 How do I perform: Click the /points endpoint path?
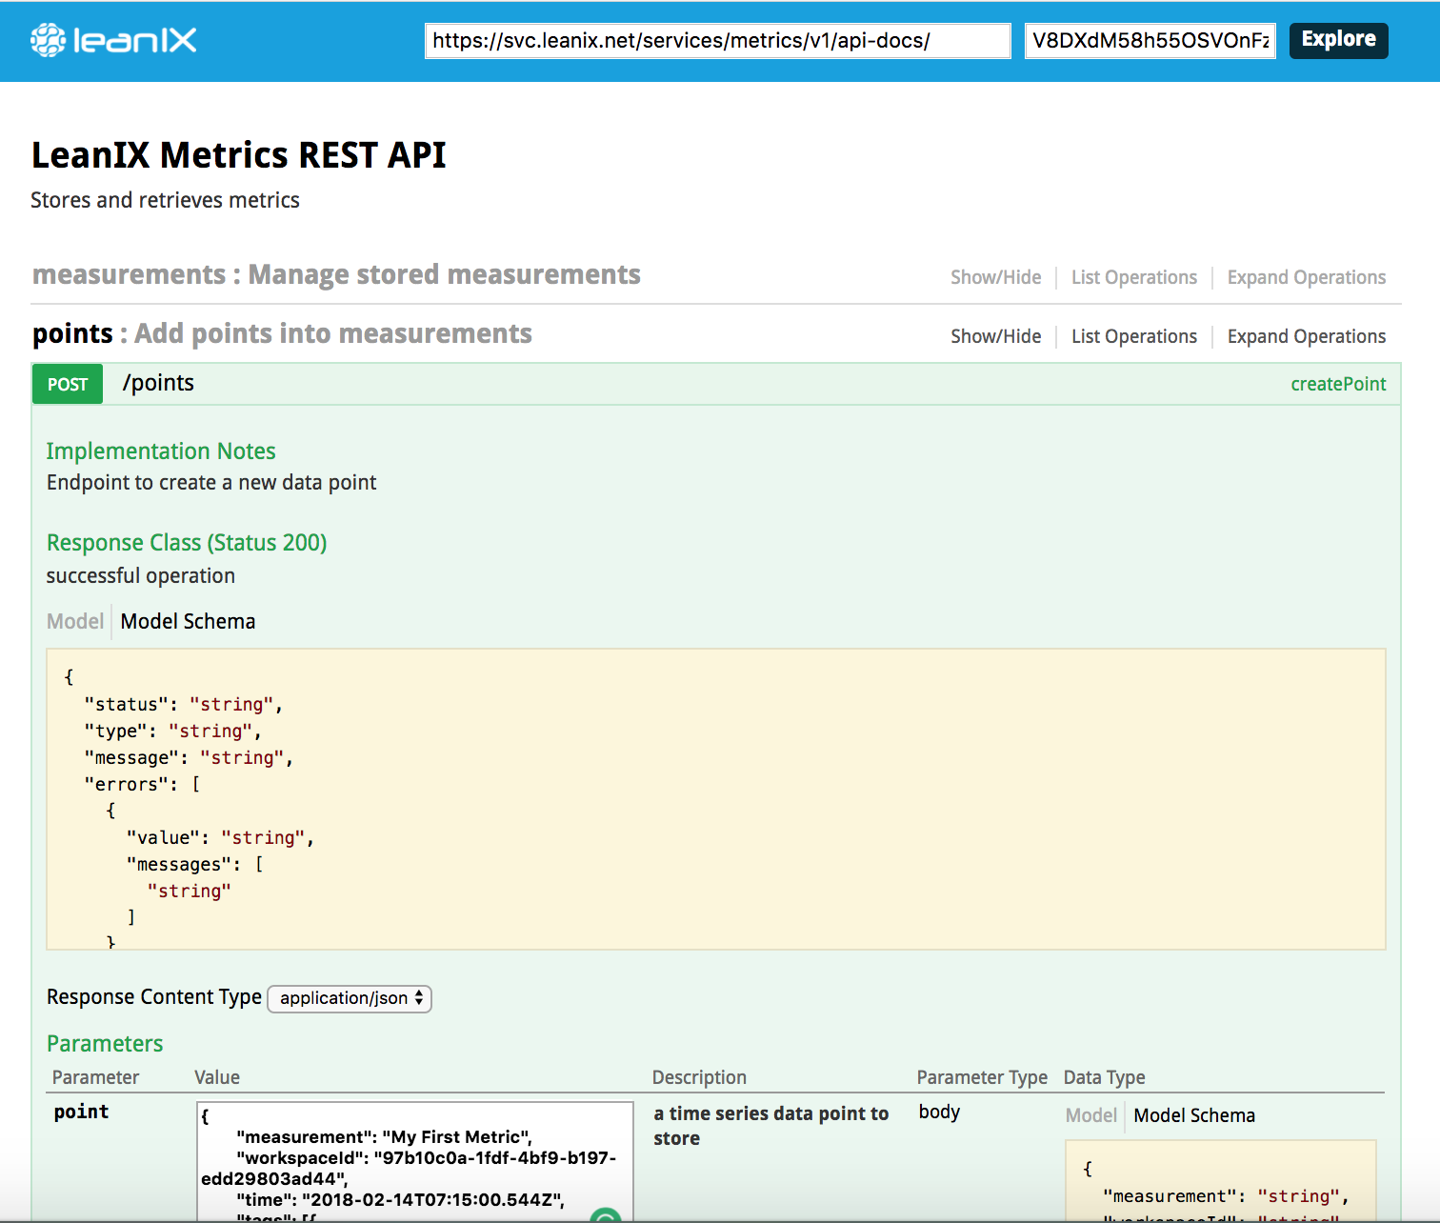158,383
